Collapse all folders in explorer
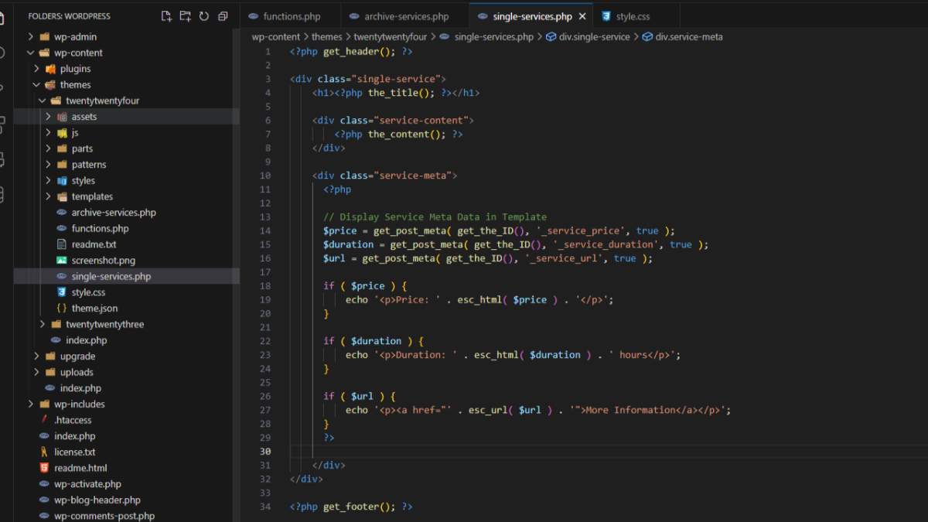928x522 pixels. pyautogui.click(x=223, y=16)
